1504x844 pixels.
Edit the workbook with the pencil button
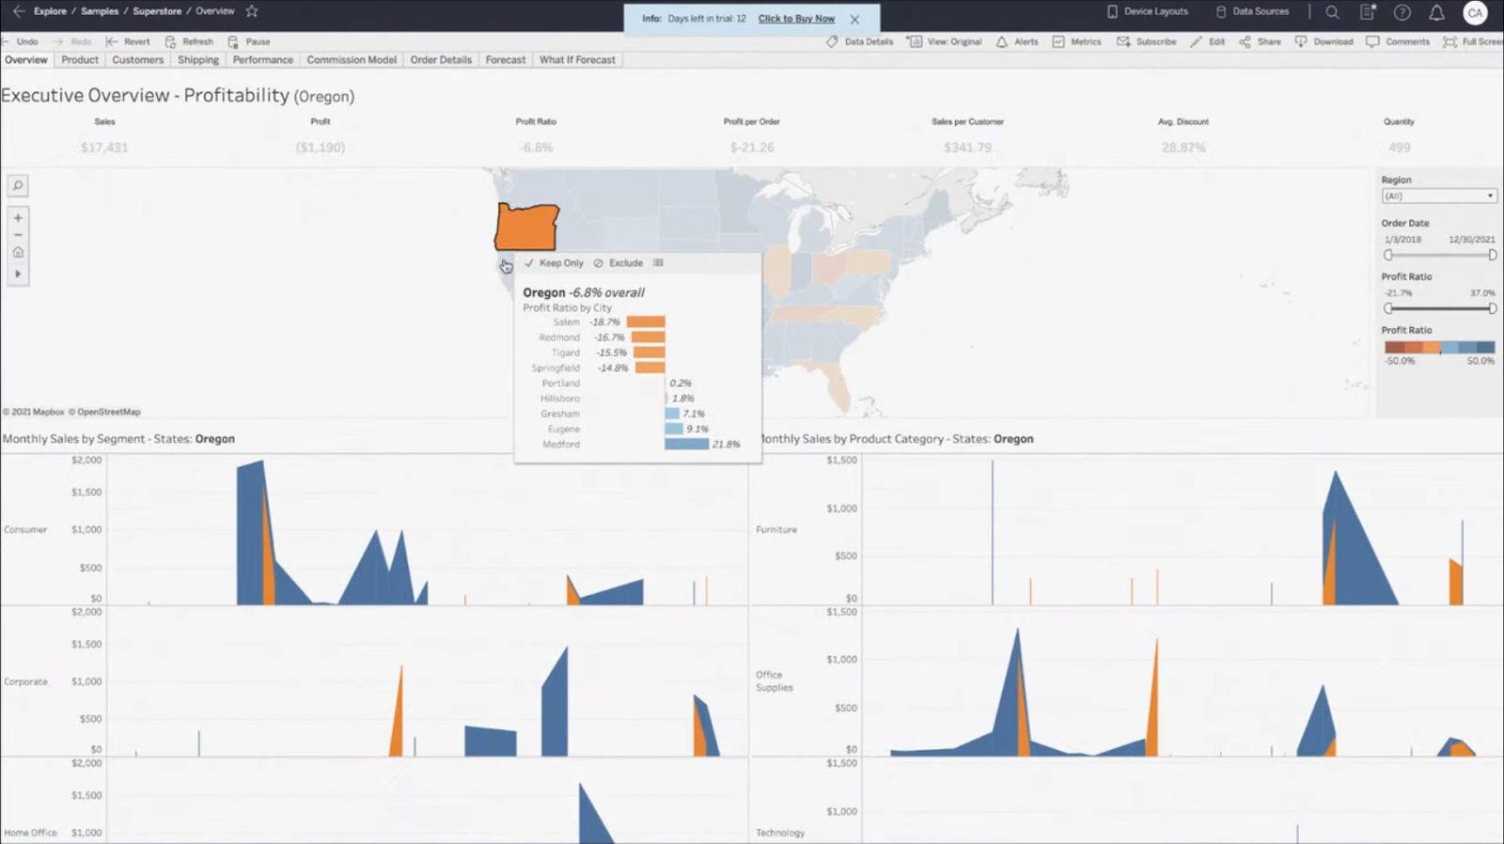(1208, 41)
